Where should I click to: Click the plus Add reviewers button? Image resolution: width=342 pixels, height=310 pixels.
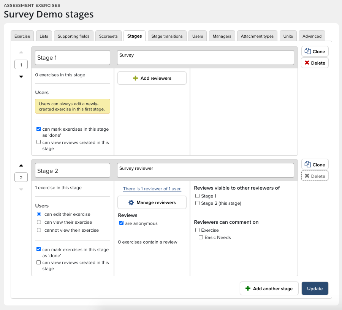click(x=152, y=78)
